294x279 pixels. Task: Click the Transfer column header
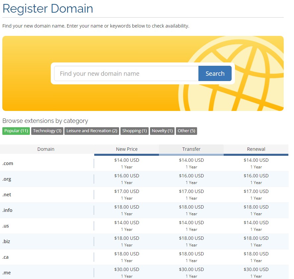(x=191, y=149)
